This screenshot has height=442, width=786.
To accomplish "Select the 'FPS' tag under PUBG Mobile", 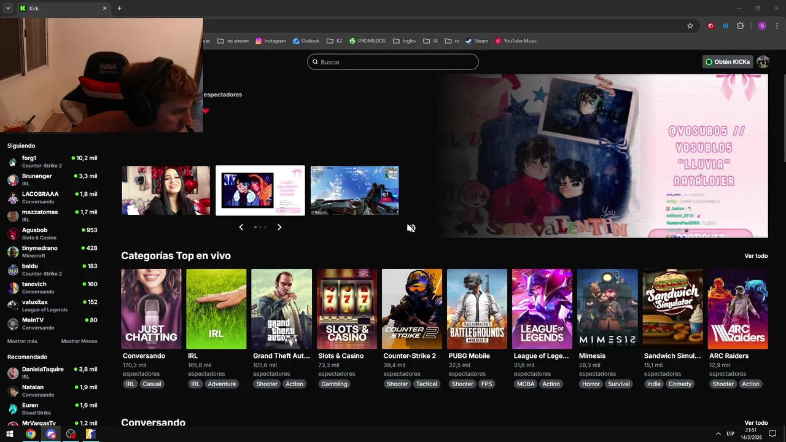I will coord(487,384).
